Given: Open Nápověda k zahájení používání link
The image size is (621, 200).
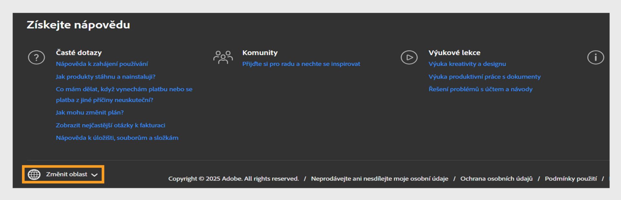Looking at the screenshot, I should pos(102,64).
